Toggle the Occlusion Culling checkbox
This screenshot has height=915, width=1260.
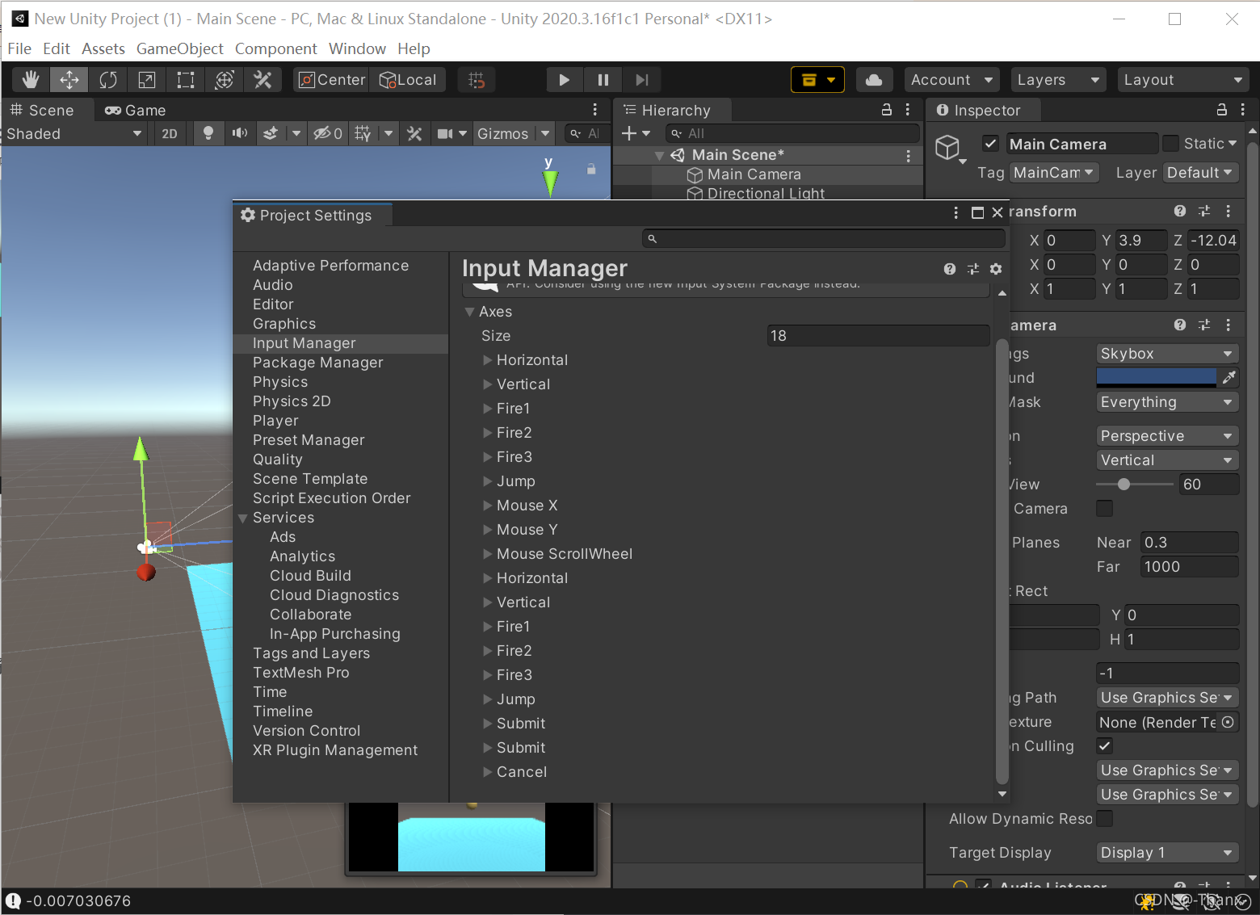pyautogui.click(x=1104, y=745)
